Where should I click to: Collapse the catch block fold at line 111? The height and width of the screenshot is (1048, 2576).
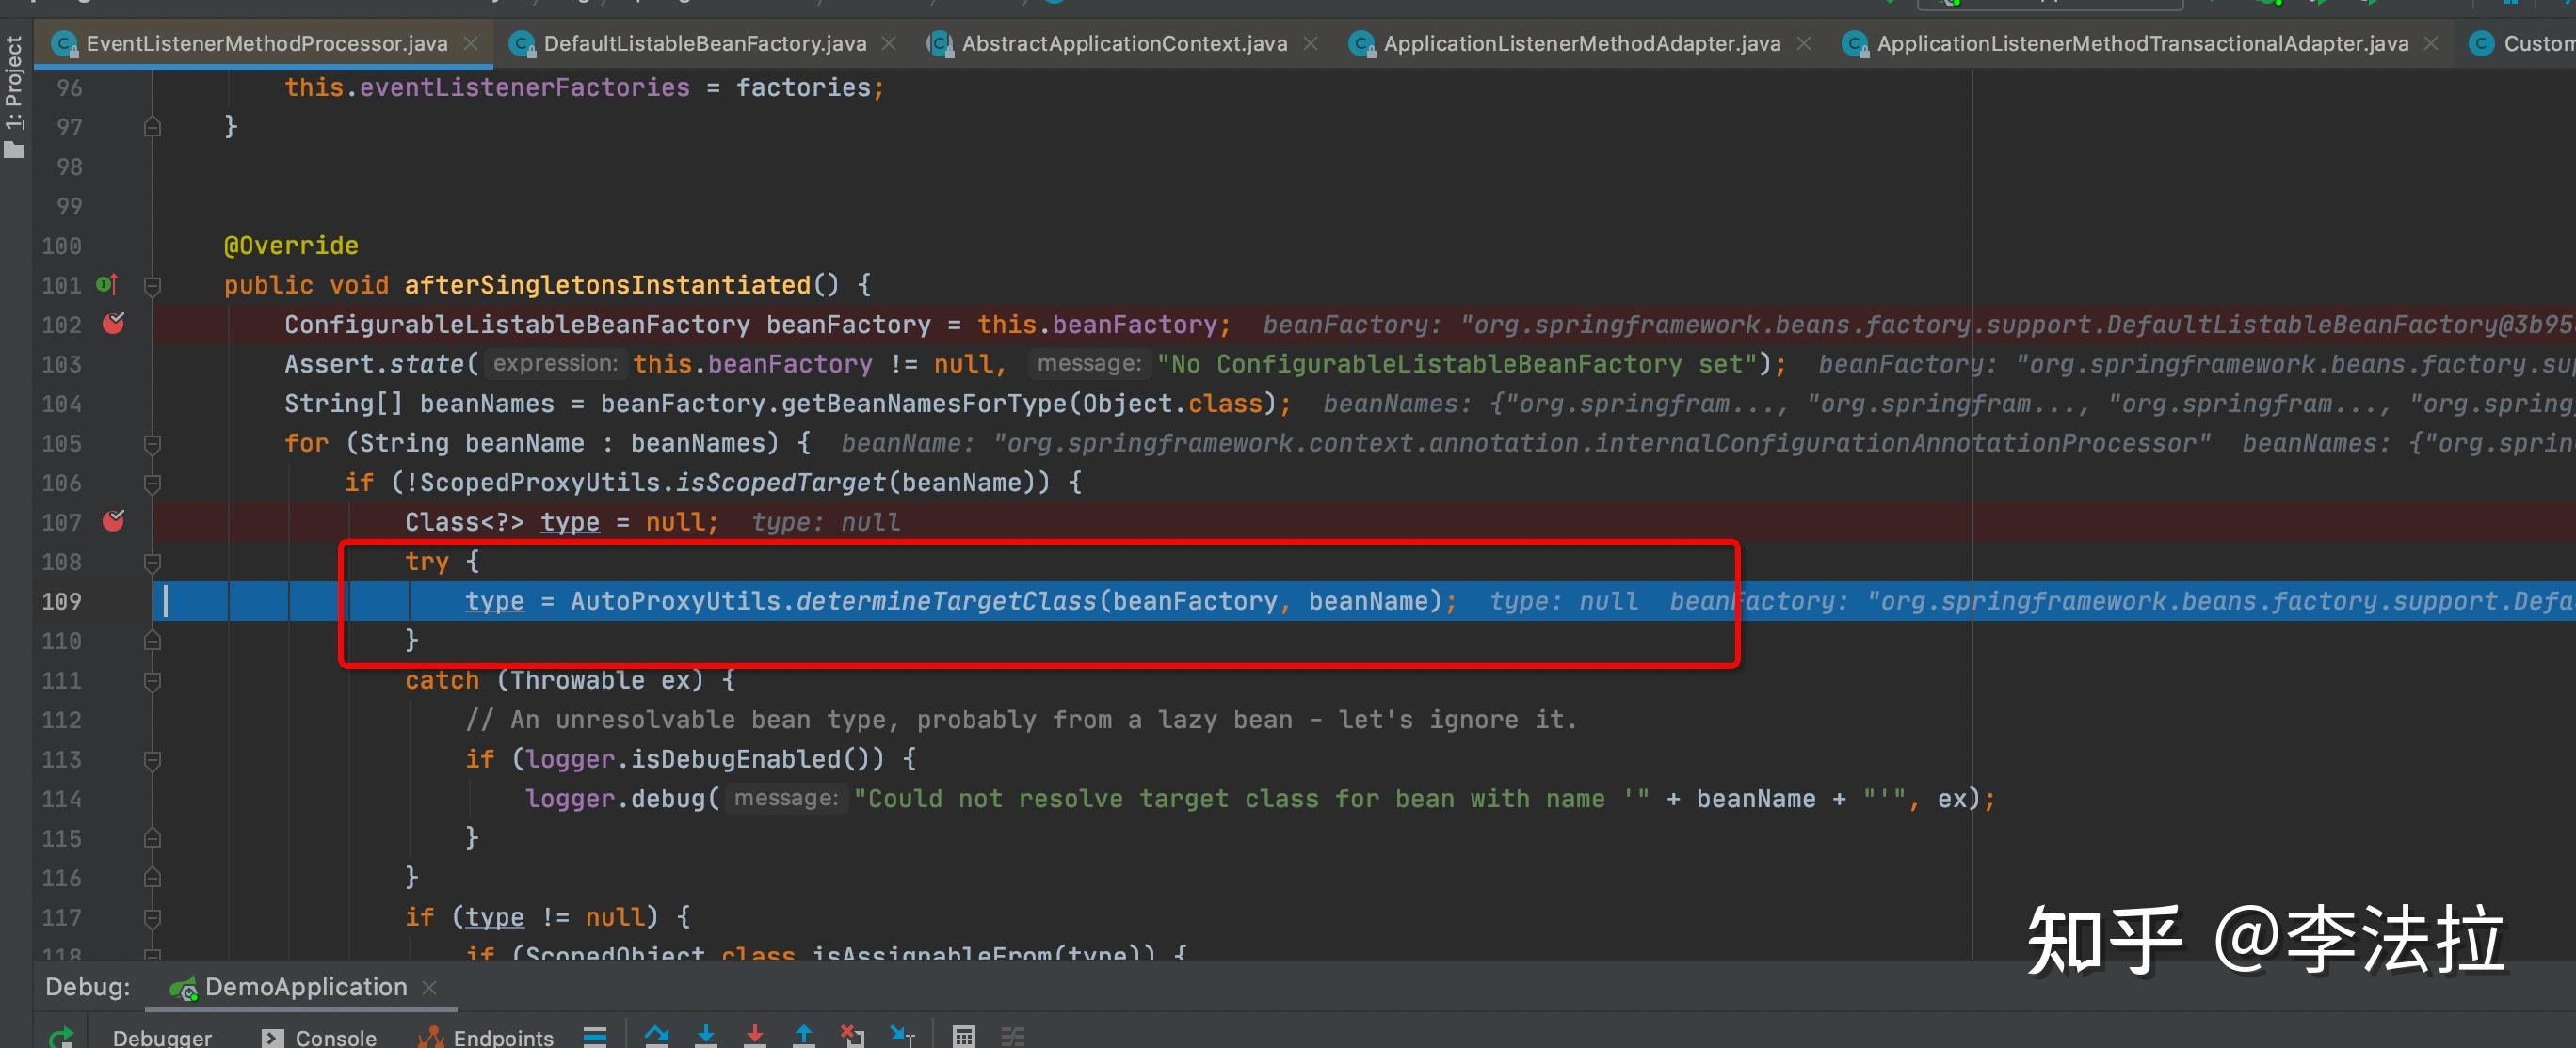point(152,681)
